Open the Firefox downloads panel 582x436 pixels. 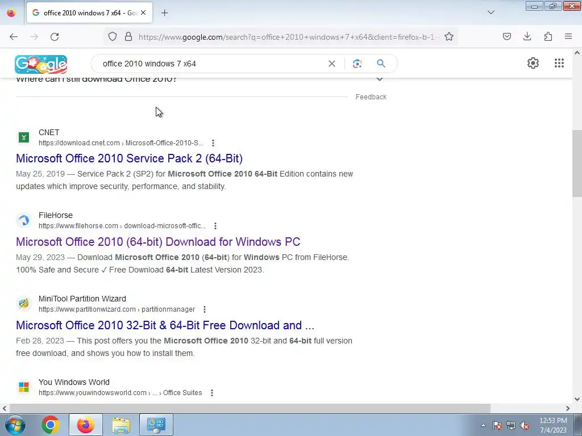coord(527,37)
